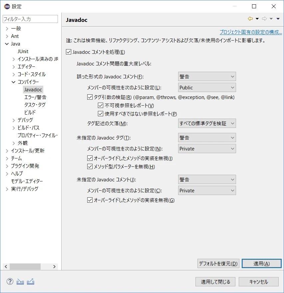Click the import preferences icon
This screenshot has width=284, height=293.
coord(20,281)
